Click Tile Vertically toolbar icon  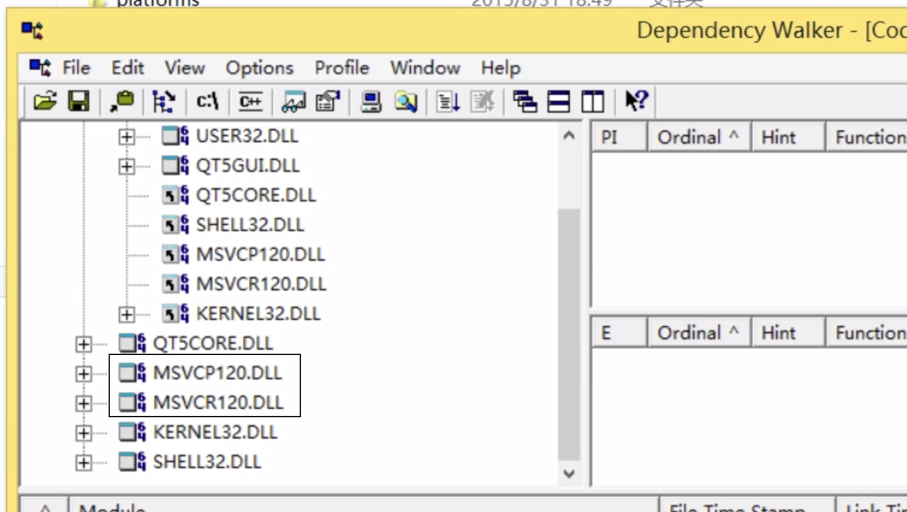tap(592, 101)
